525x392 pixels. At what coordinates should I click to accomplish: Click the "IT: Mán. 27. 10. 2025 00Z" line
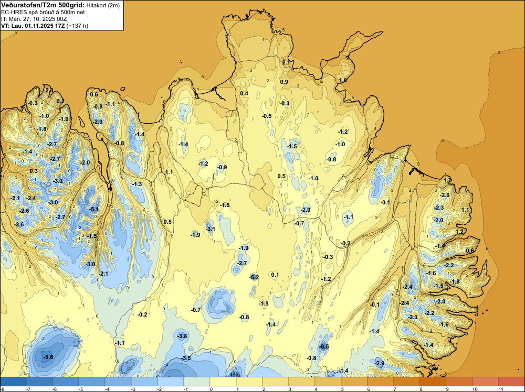tap(34, 19)
